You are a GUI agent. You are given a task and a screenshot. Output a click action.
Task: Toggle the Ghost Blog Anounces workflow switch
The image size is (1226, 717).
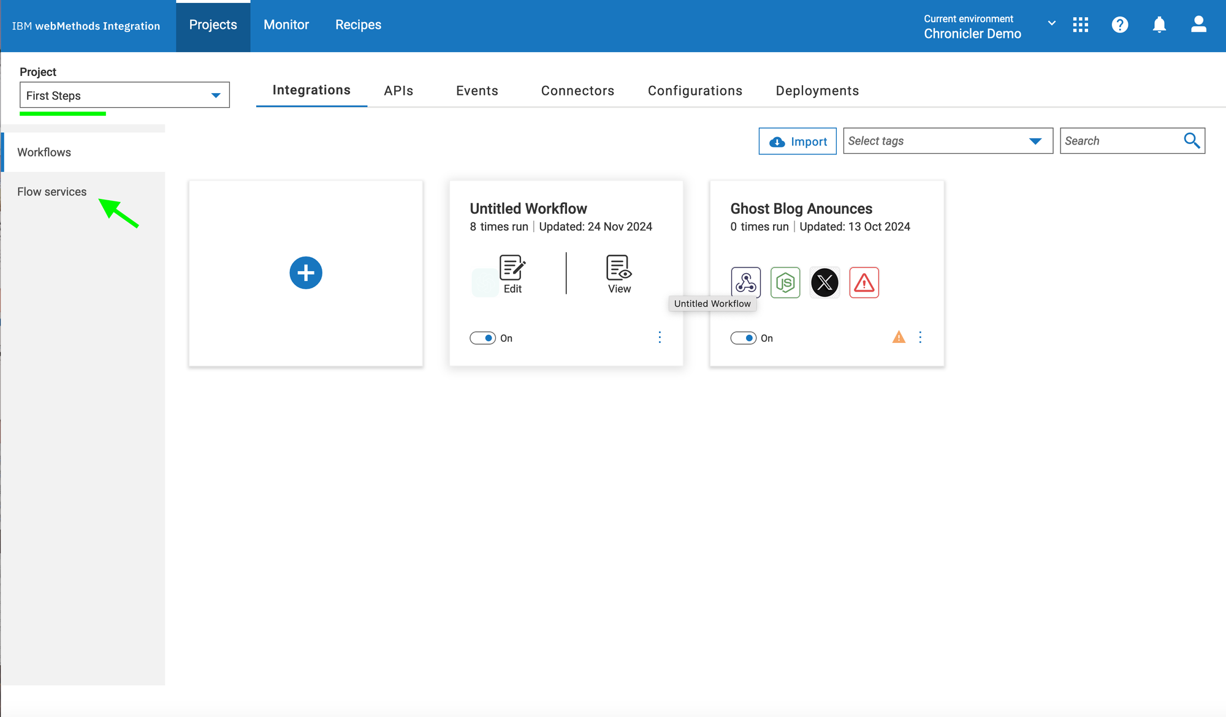[x=744, y=338]
